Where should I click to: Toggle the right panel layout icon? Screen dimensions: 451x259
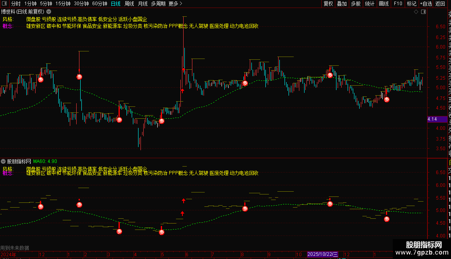423,12
